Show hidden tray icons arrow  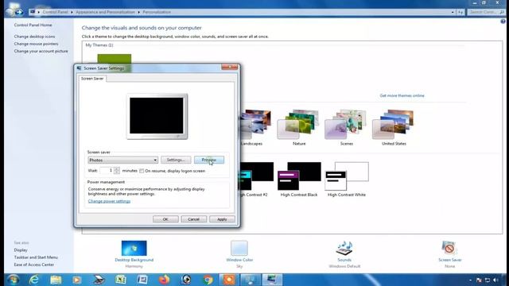470,280
